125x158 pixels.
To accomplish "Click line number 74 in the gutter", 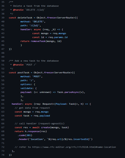I will pos(3,155).
